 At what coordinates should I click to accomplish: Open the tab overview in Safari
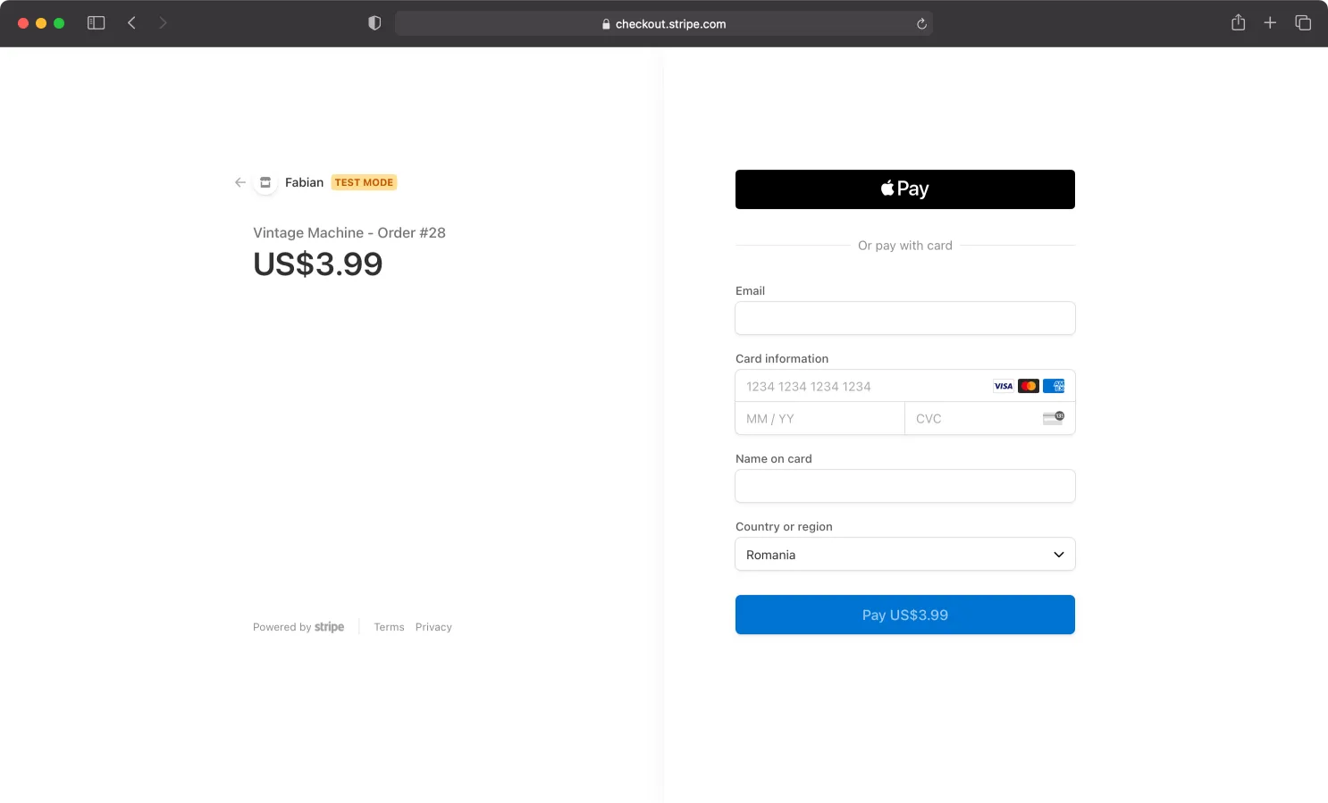[x=1303, y=23]
